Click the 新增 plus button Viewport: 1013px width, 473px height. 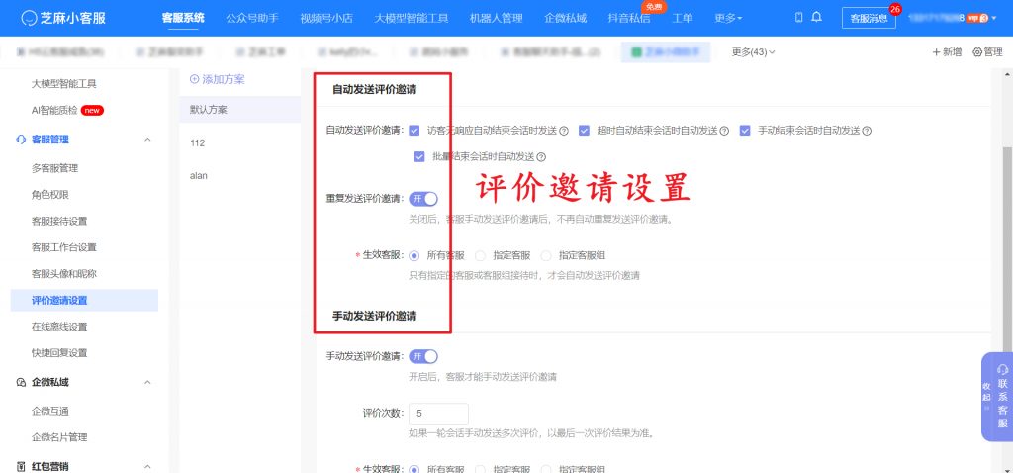point(947,52)
